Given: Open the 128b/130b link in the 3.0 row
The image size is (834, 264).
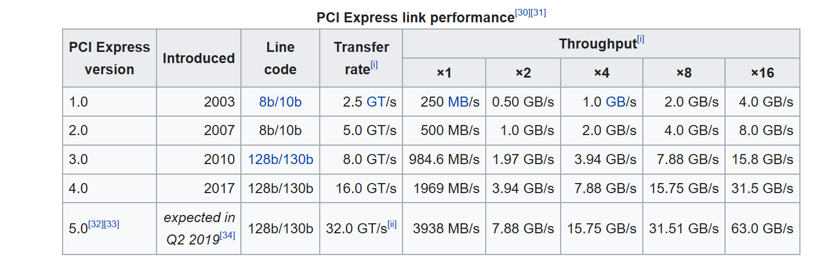Looking at the screenshot, I should (280, 160).
